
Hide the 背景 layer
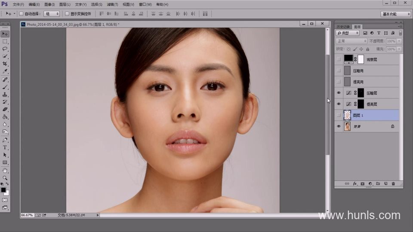339,126
